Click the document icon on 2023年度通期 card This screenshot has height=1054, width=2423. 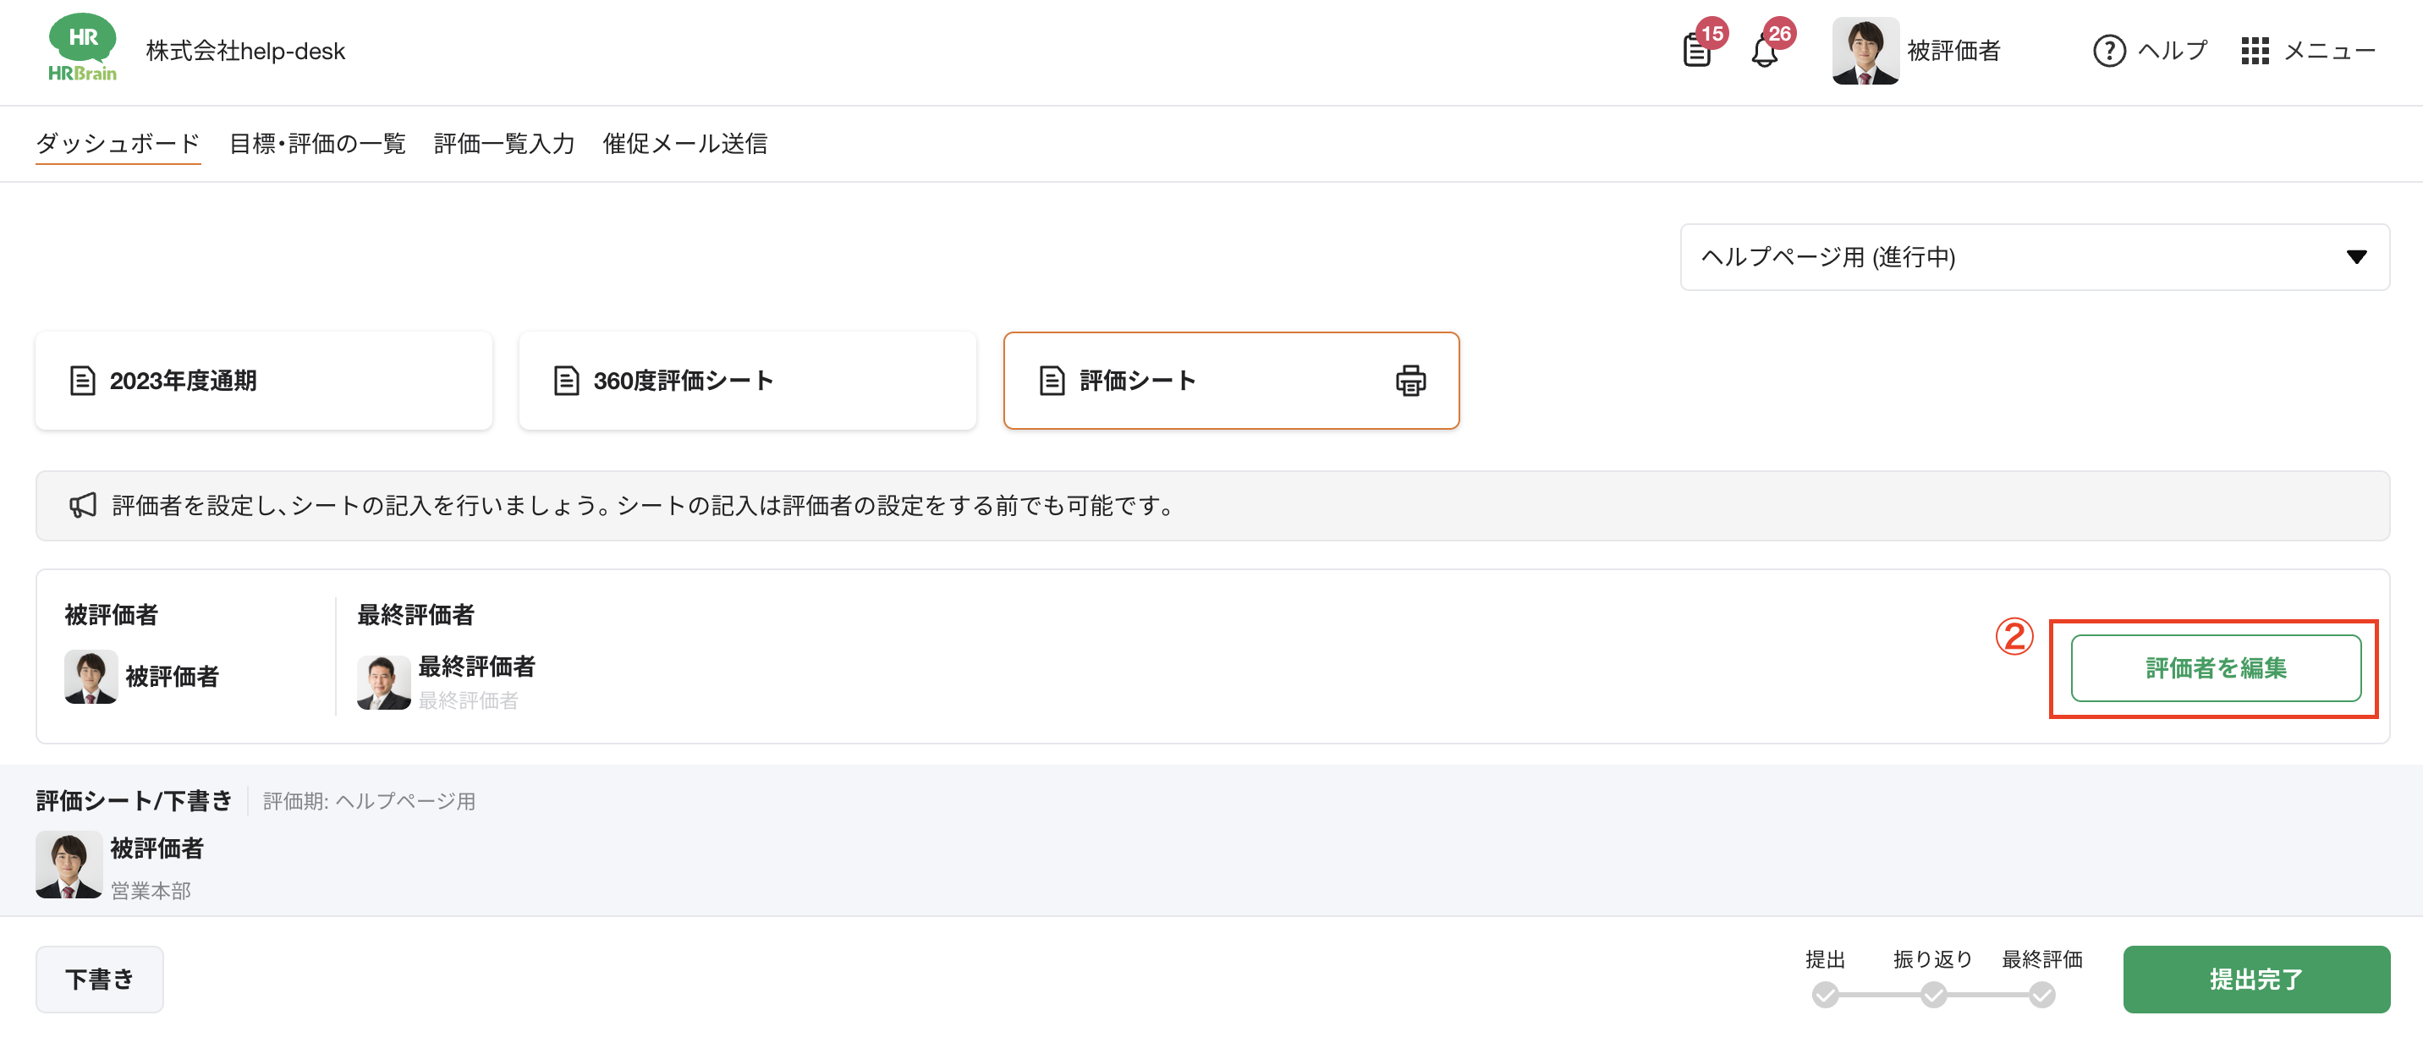(83, 381)
